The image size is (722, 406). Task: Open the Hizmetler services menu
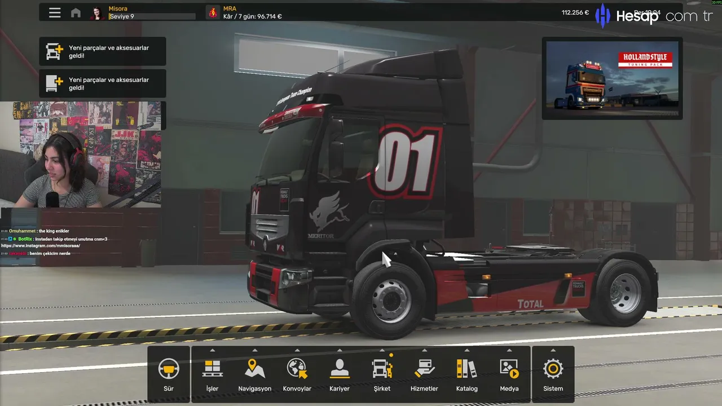click(x=424, y=374)
